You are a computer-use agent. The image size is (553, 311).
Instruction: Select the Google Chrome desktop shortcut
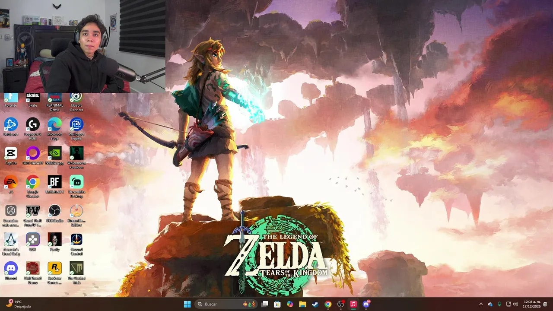point(33,187)
